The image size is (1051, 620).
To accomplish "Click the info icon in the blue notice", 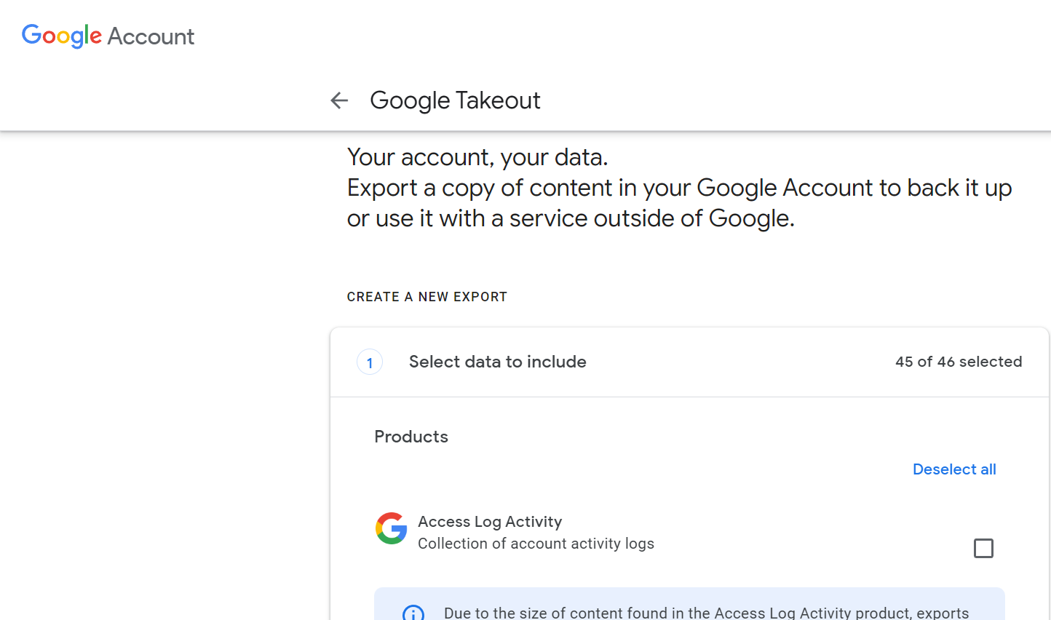I will tap(413, 613).
